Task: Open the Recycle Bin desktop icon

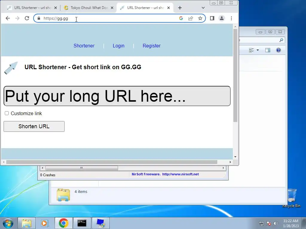Action: (291, 198)
